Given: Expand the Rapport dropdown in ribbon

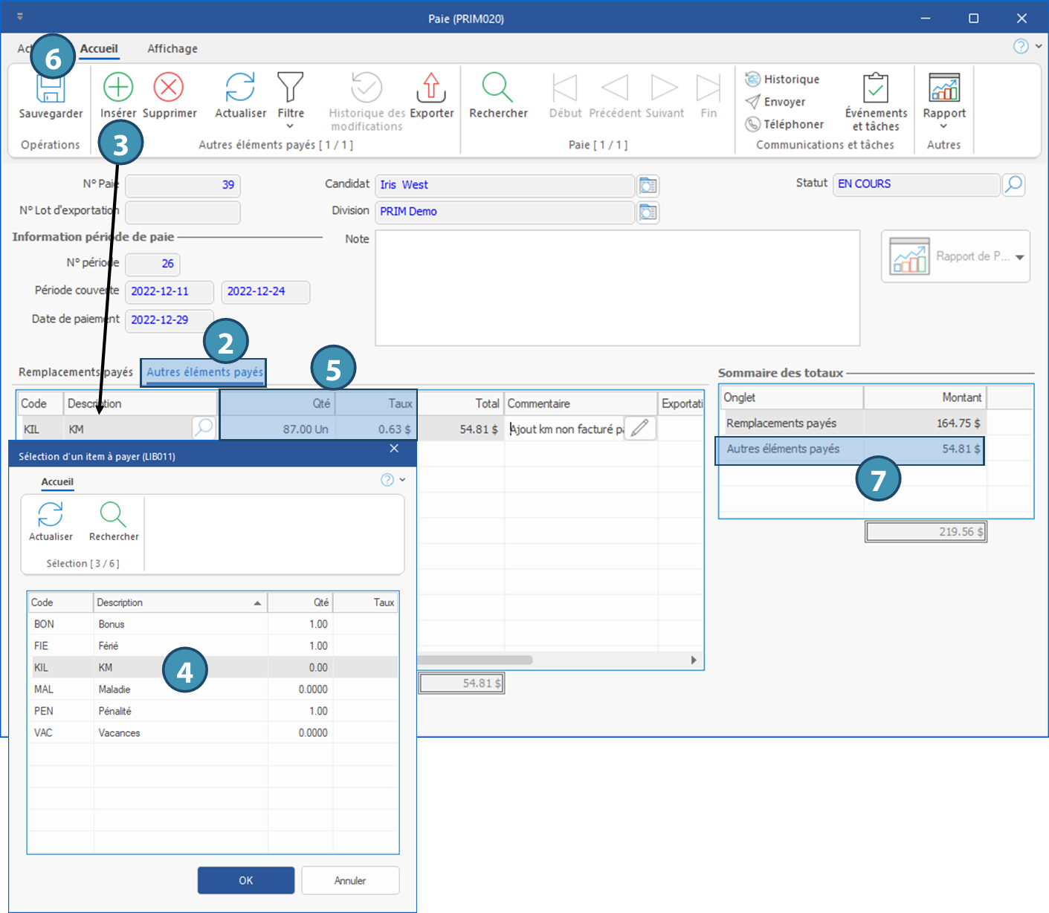Looking at the screenshot, I should click(943, 126).
